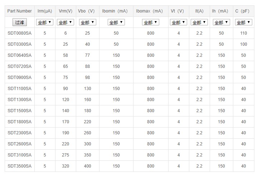Click the C (pF) column header
263x174 pixels.
tap(243, 11)
